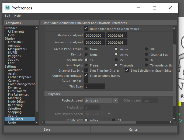The height and width of the screenshot is (140, 184).
Task: Toggle Round time ranges to whole values
Action: coord(86,29)
